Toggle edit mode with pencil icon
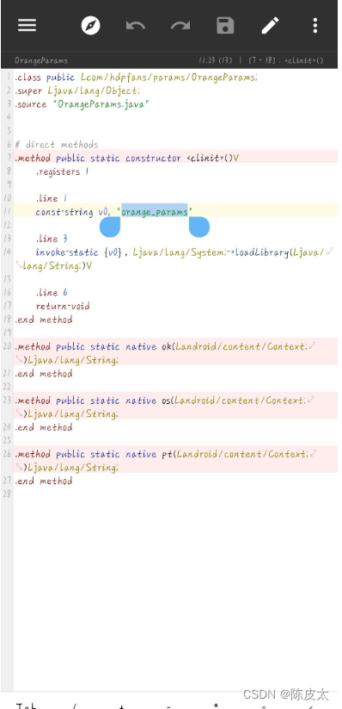 [x=271, y=25]
